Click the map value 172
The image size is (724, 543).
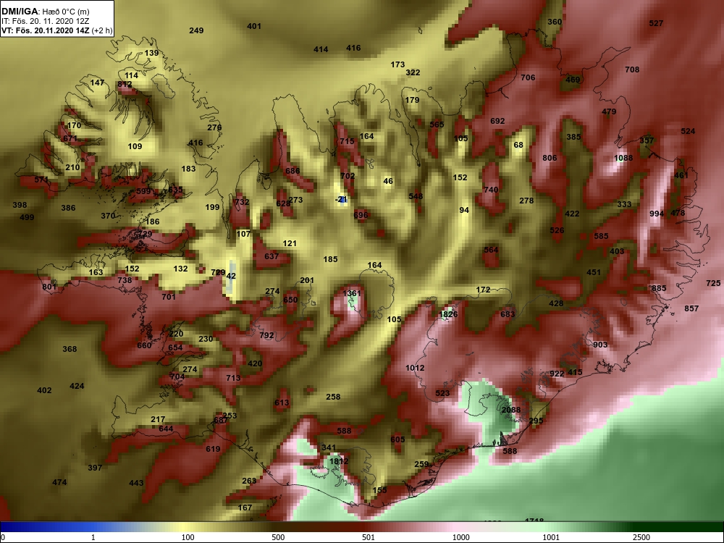click(483, 290)
